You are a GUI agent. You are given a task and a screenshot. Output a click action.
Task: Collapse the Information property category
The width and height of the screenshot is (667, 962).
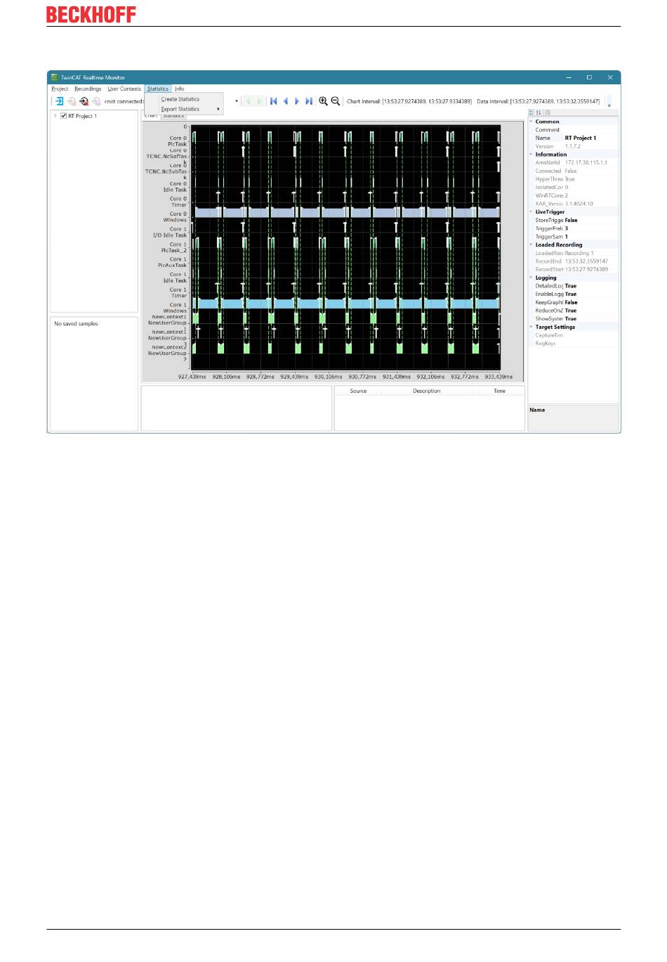[531, 155]
